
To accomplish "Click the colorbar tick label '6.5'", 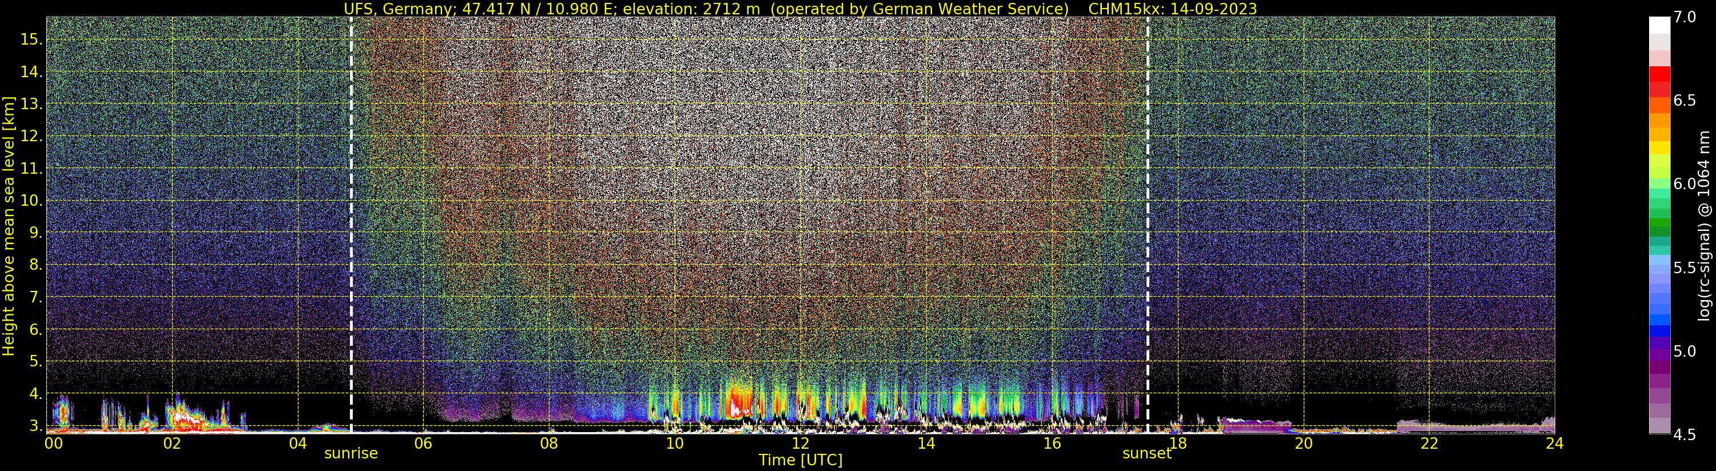I will click(x=1685, y=101).
